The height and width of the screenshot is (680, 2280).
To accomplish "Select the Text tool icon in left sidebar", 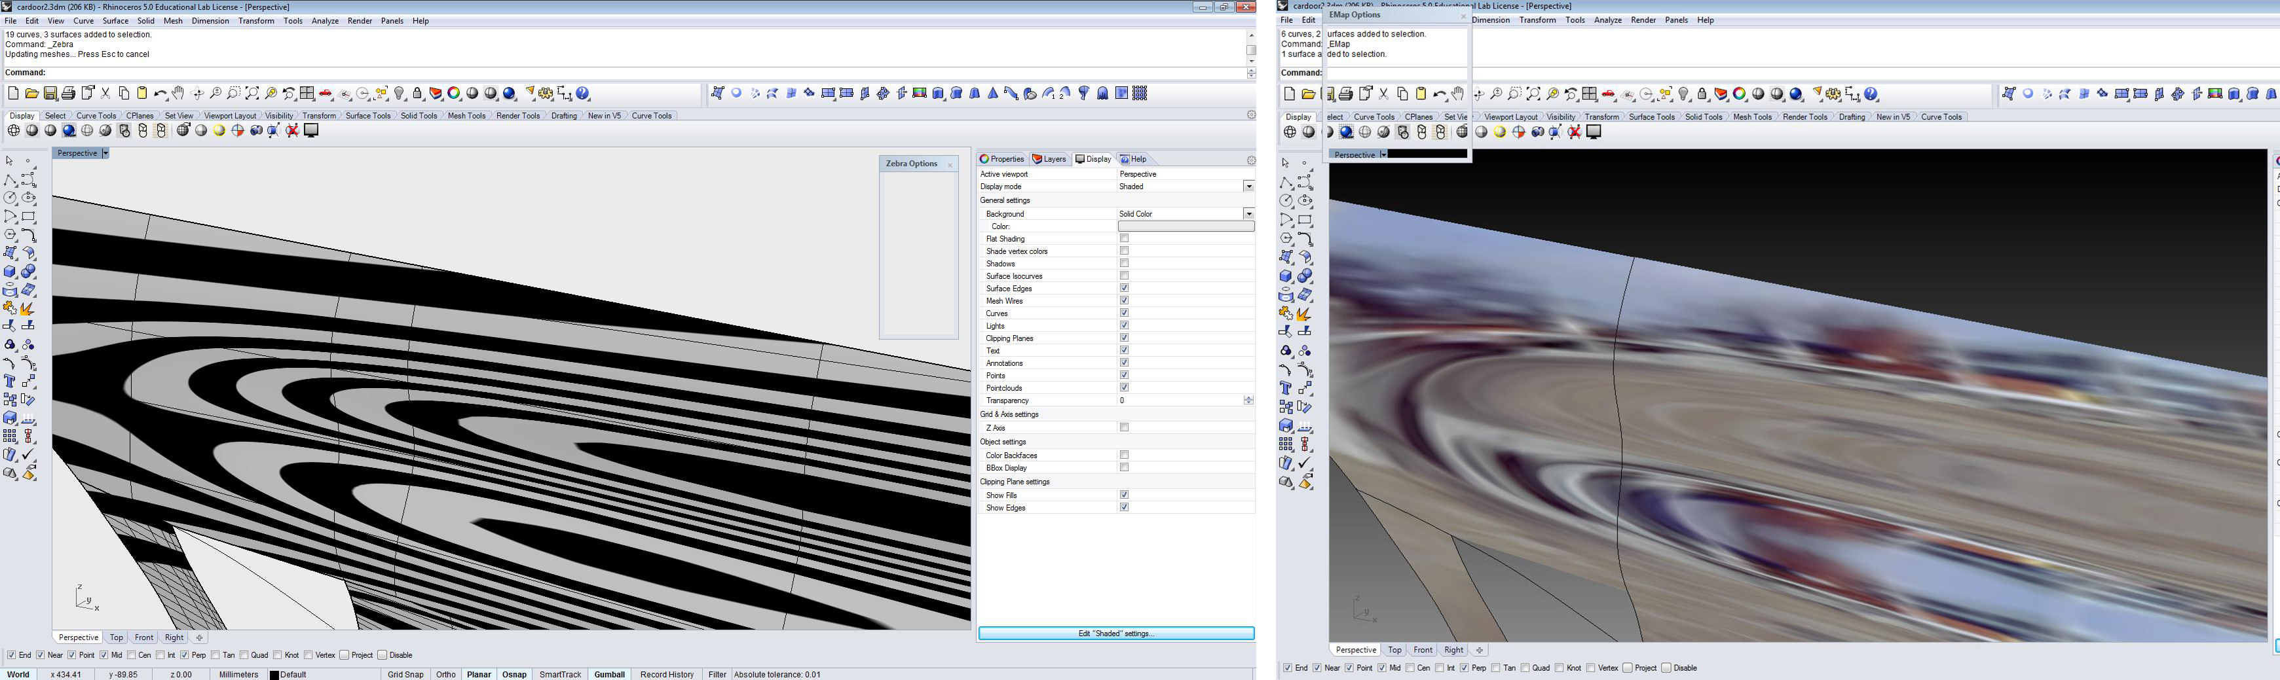I will (10, 381).
